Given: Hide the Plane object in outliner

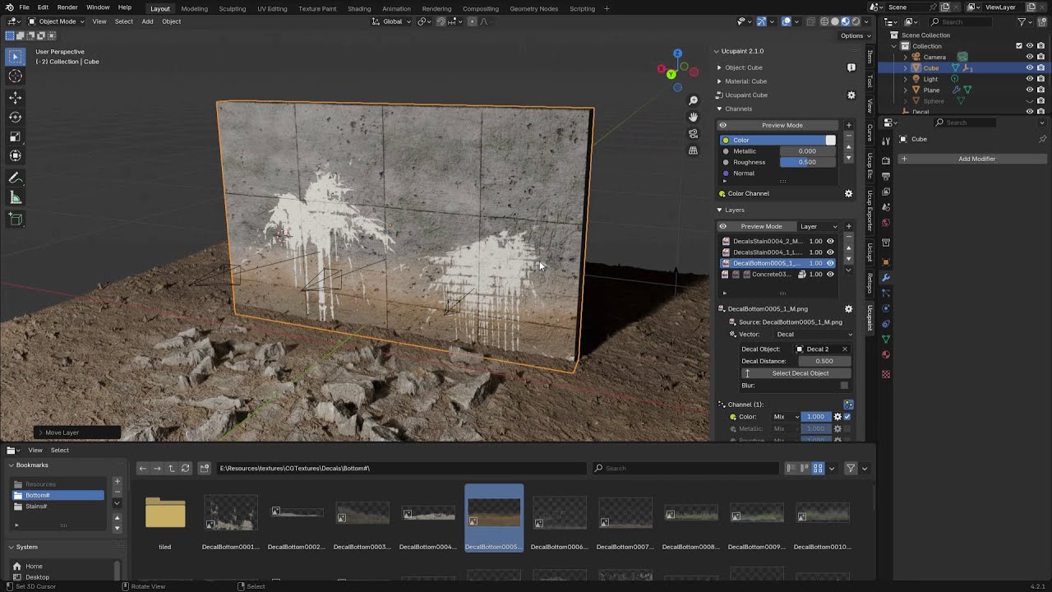Looking at the screenshot, I should click(1030, 90).
